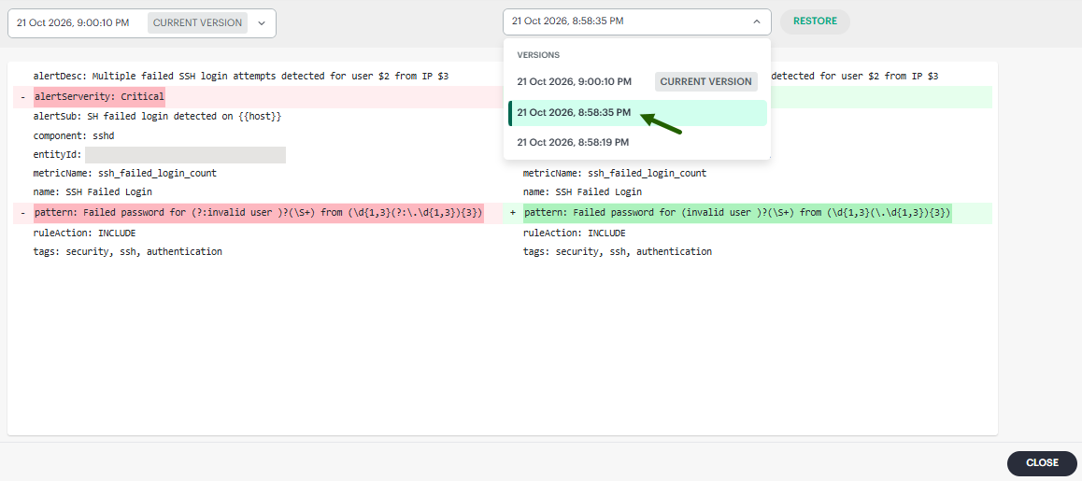The width and height of the screenshot is (1082, 481).
Task: Click the CURRENT VERSION badge in left selector
Action: pos(197,22)
